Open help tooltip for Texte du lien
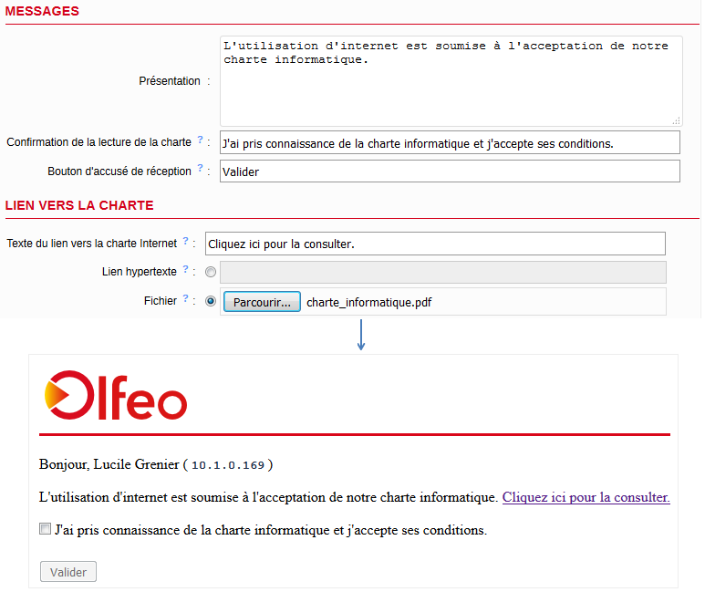This screenshot has width=705, height=592. (185, 242)
